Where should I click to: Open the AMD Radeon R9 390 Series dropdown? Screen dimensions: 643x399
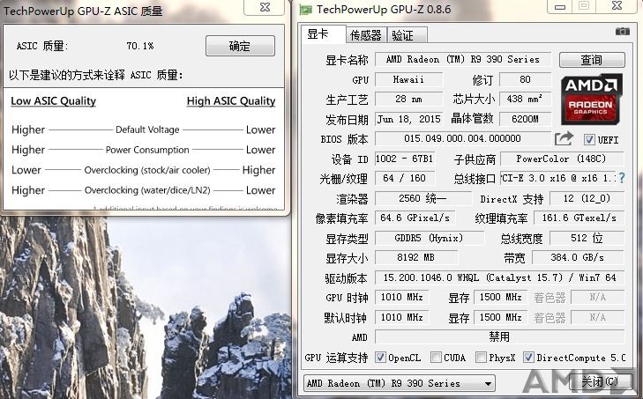(x=399, y=383)
